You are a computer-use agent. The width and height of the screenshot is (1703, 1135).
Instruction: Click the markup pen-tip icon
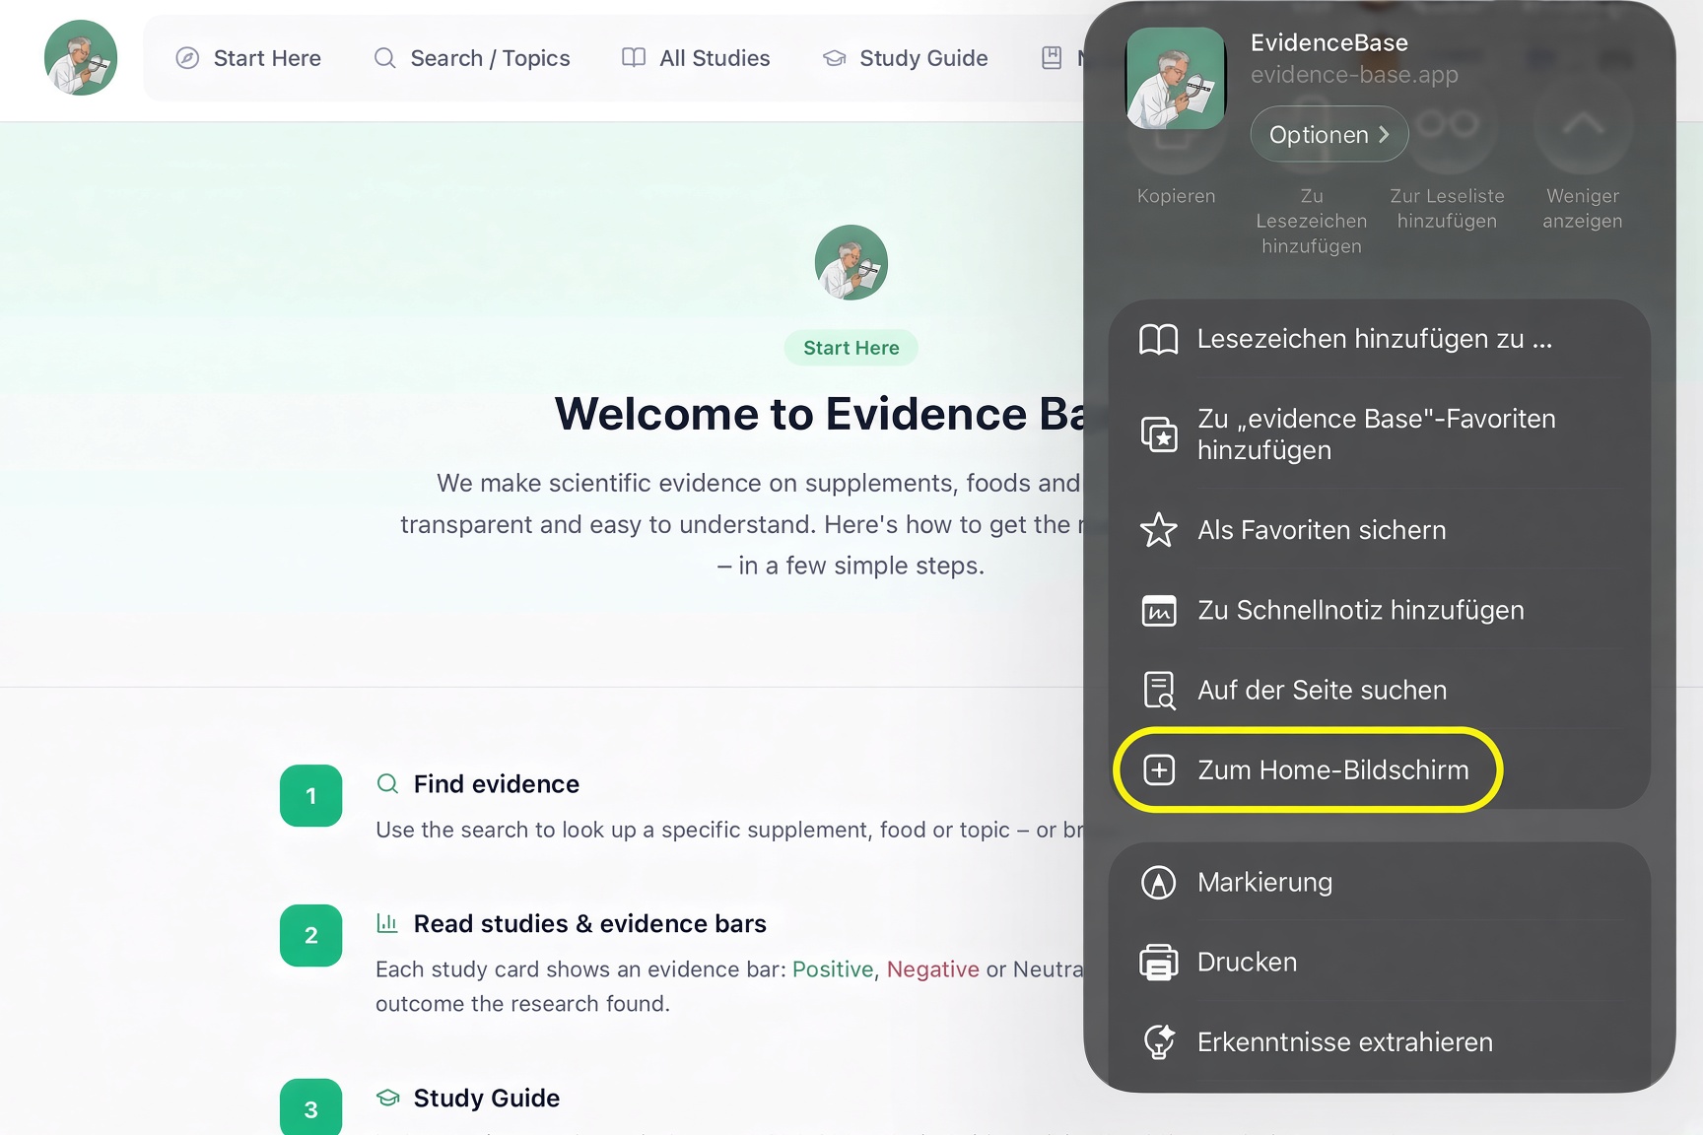[x=1159, y=883]
